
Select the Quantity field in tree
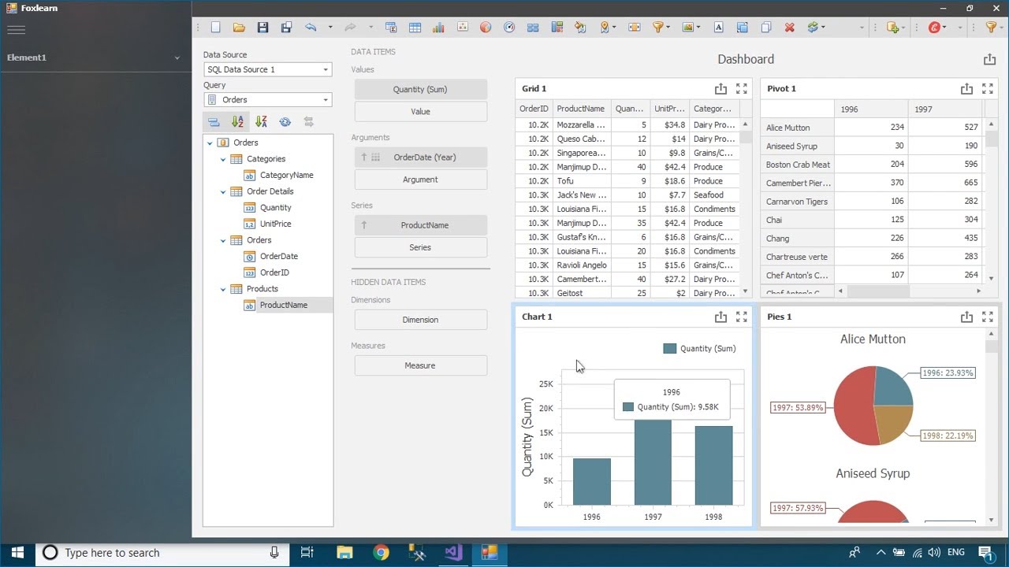pyautogui.click(x=275, y=207)
